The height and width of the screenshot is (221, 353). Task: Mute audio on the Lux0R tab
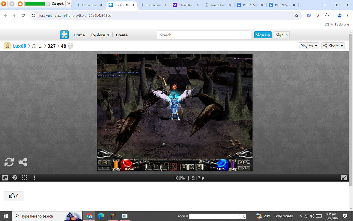(127, 5)
